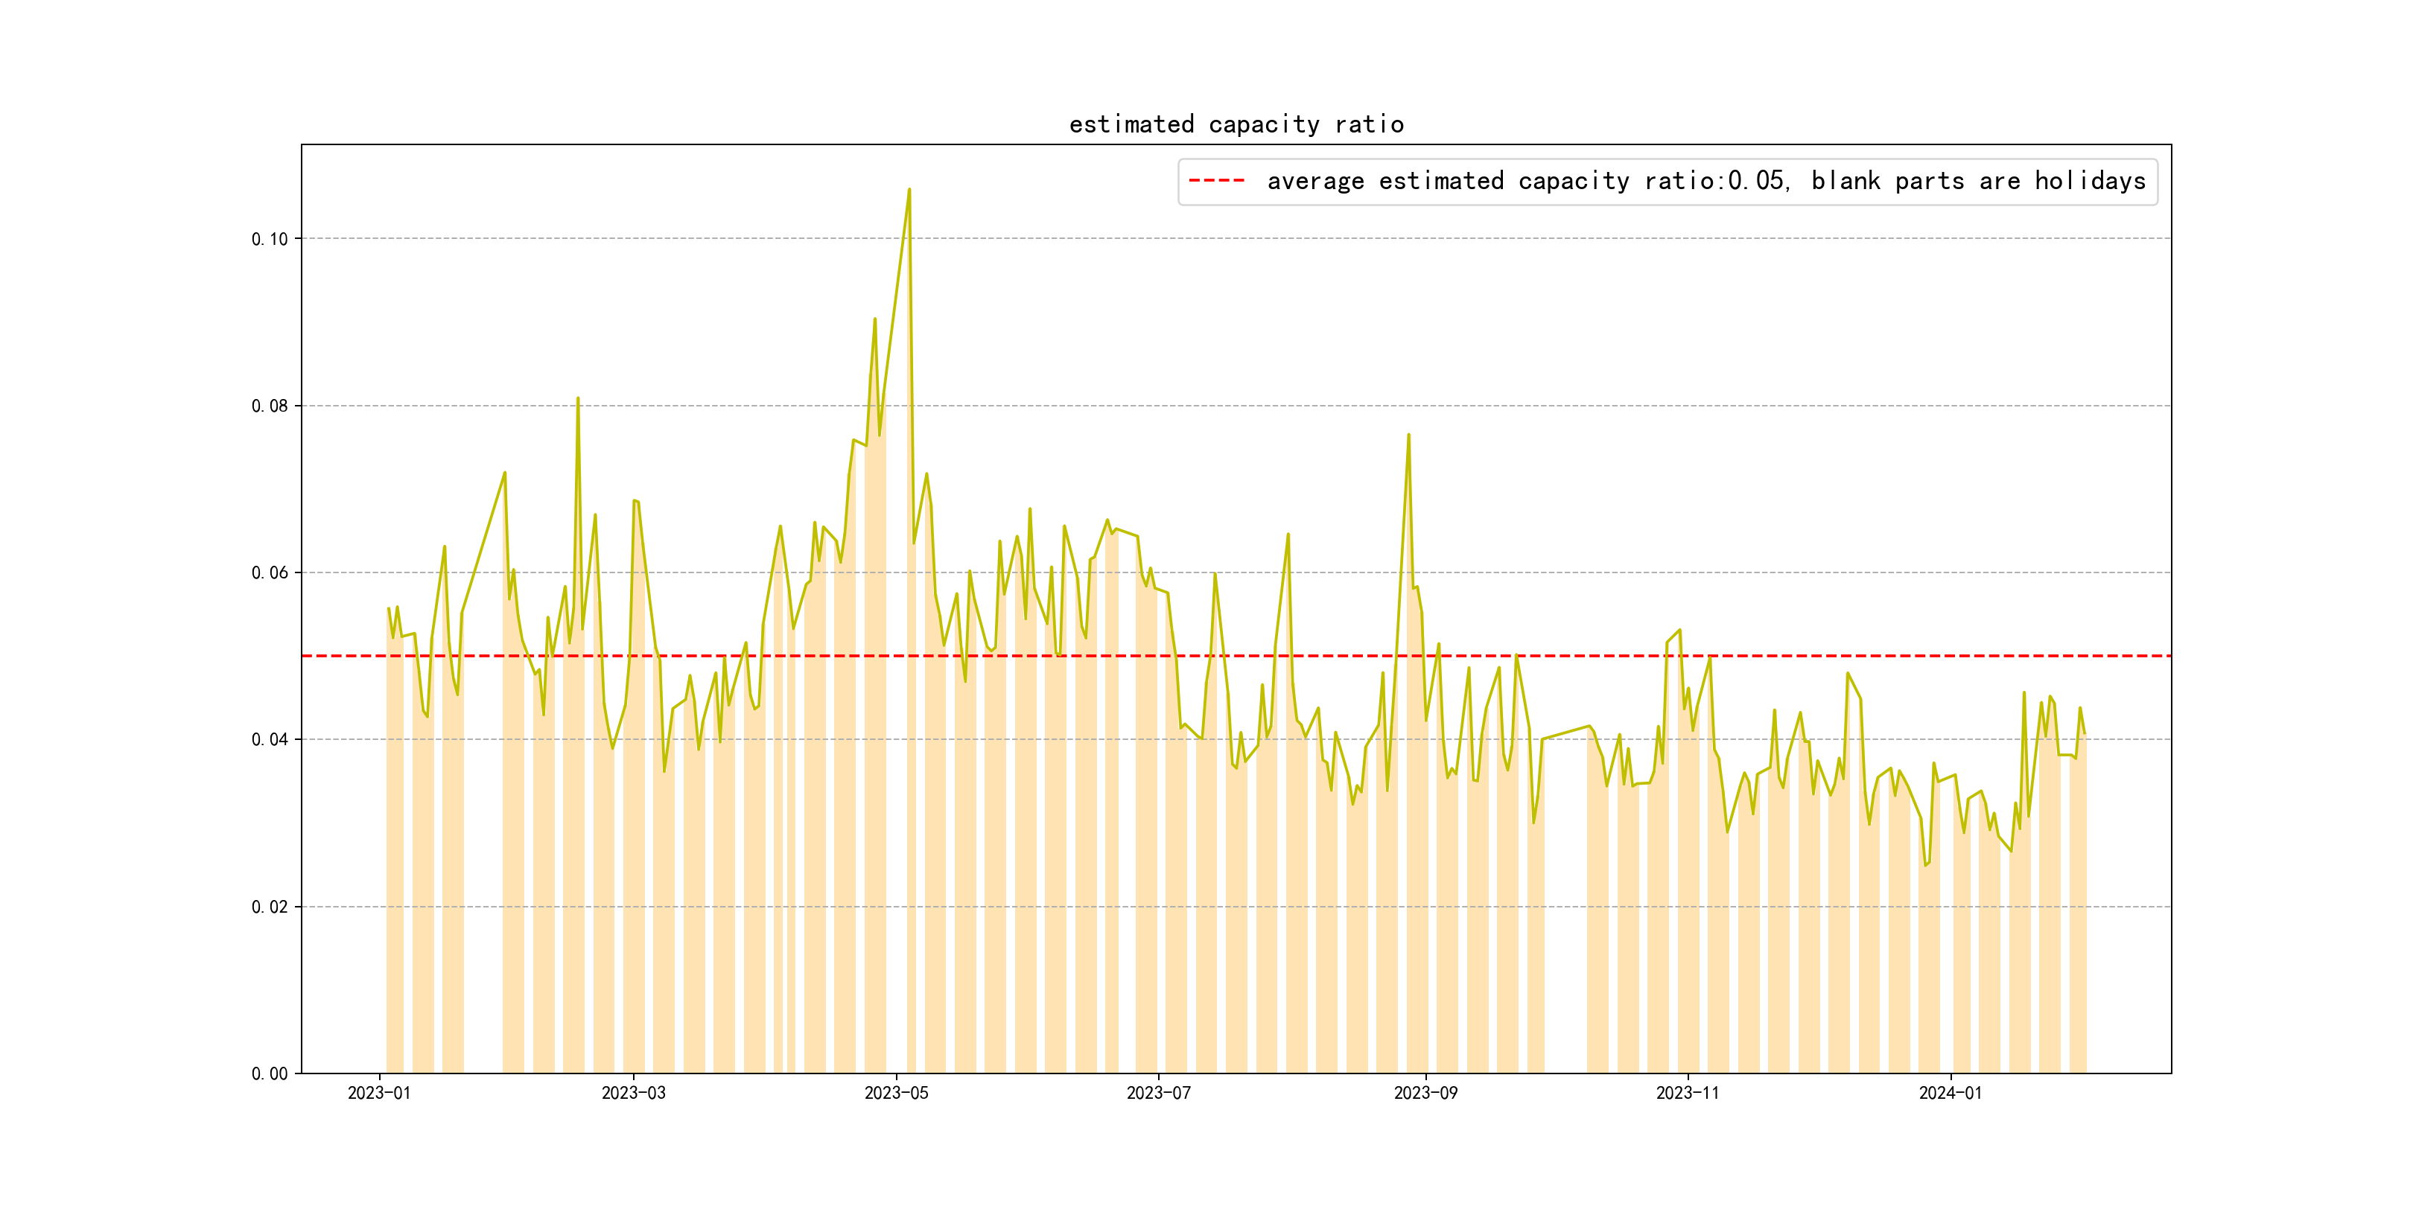Click the 0.08 y-axis tick label
The width and height of the screenshot is (2413, 1206).
tap(269, 406)
